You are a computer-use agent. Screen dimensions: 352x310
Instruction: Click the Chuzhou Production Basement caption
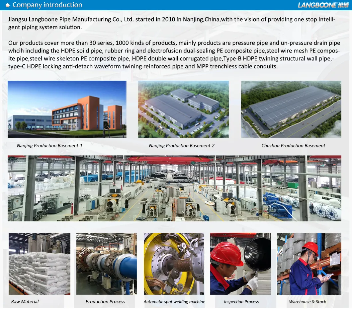point(293,145)
